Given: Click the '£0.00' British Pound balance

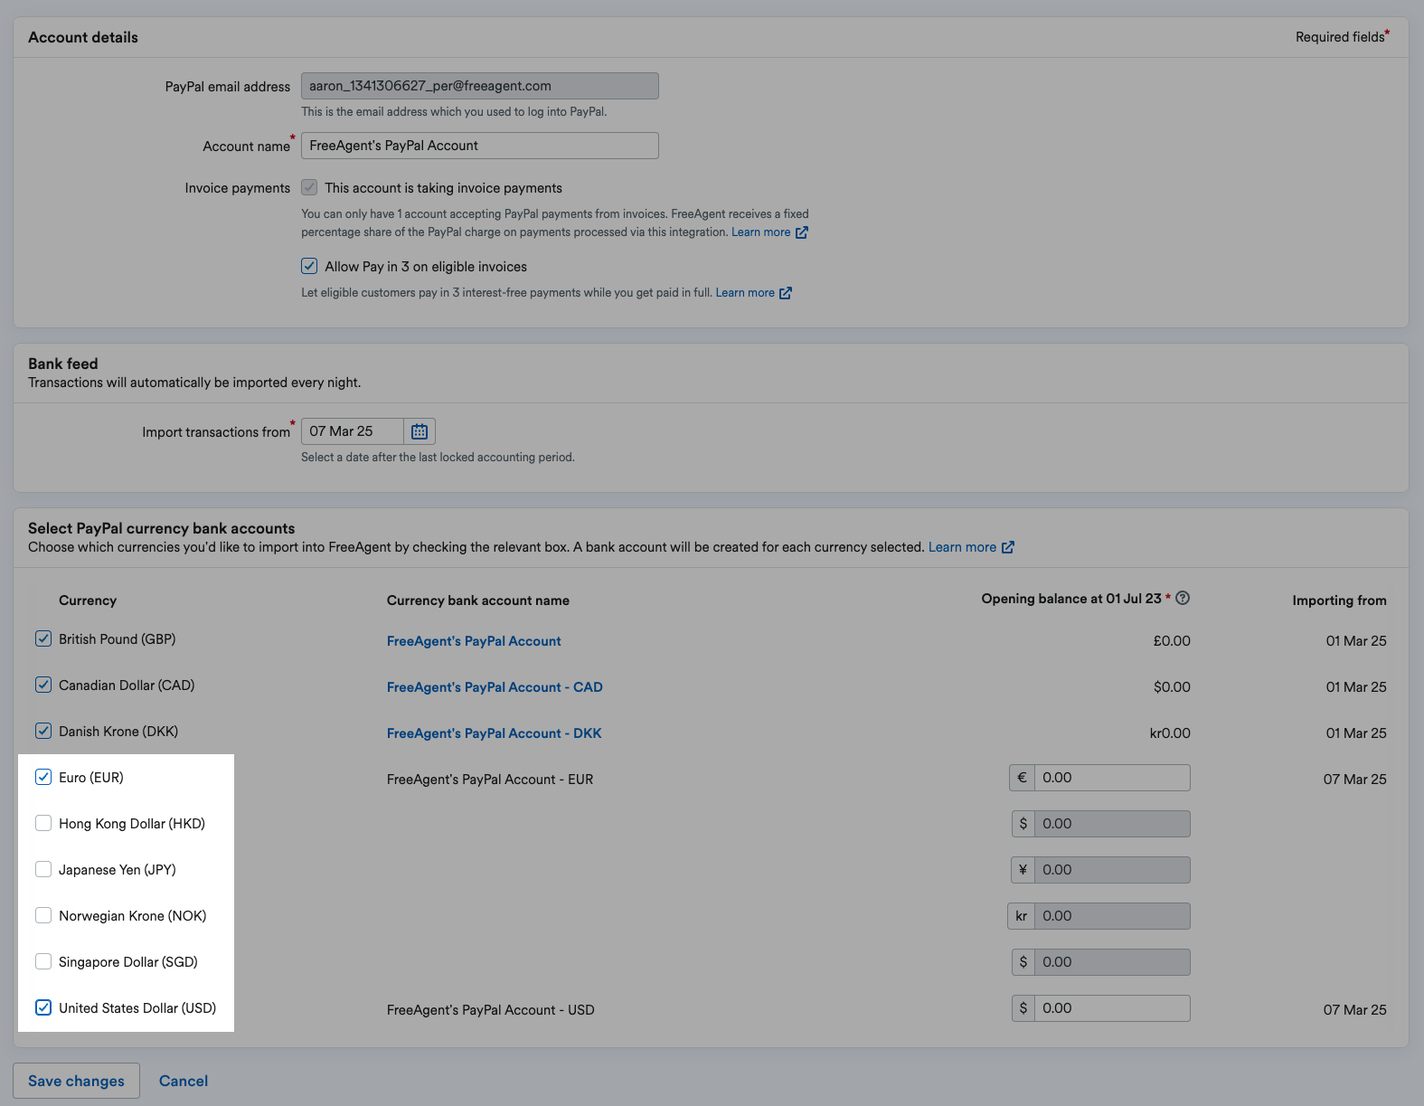Looking at the screenshot, I should tap(1172, 641).
